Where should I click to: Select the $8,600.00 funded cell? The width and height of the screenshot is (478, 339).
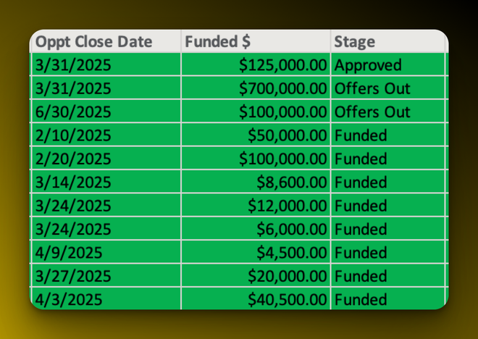pyautogui.click(x=291, y=183)
